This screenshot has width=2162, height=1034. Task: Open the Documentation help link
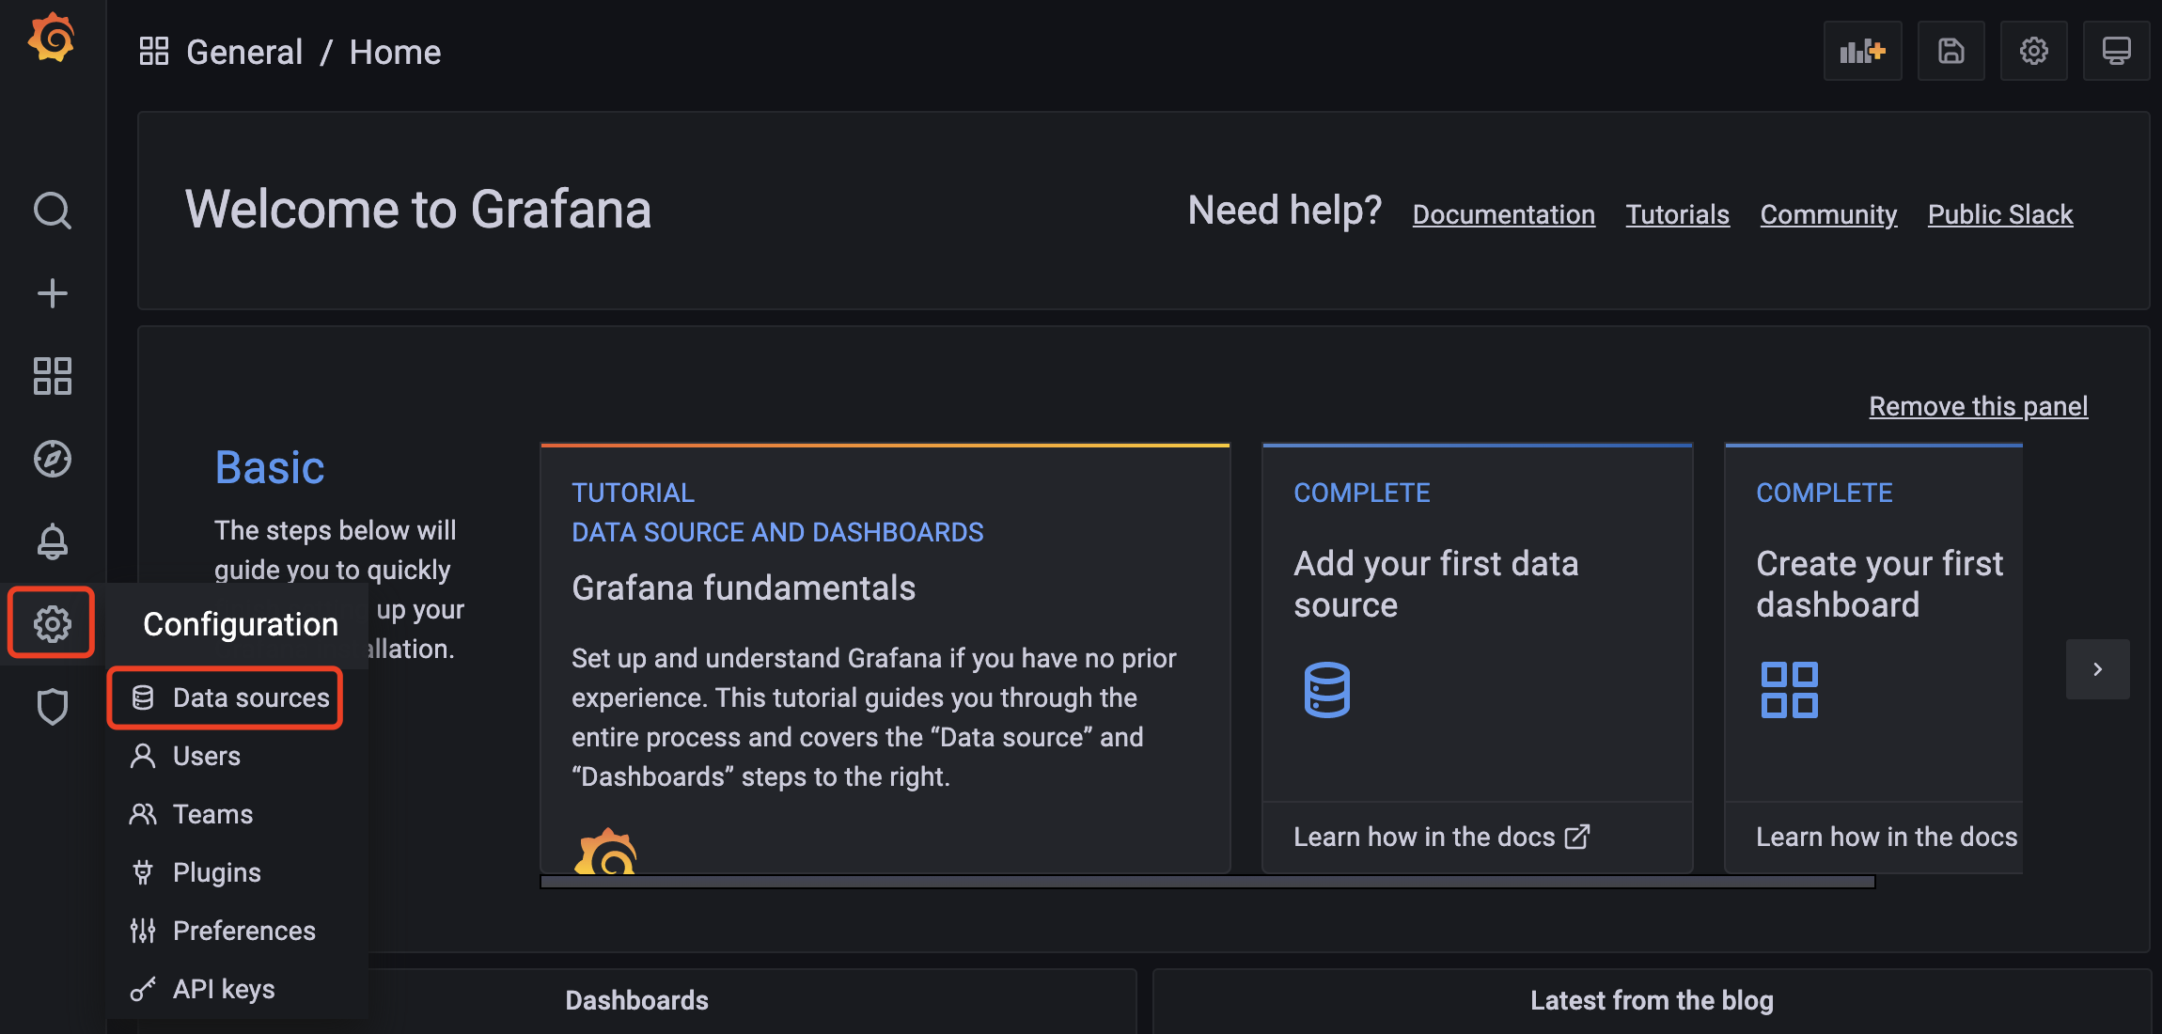pos(1503,214)
